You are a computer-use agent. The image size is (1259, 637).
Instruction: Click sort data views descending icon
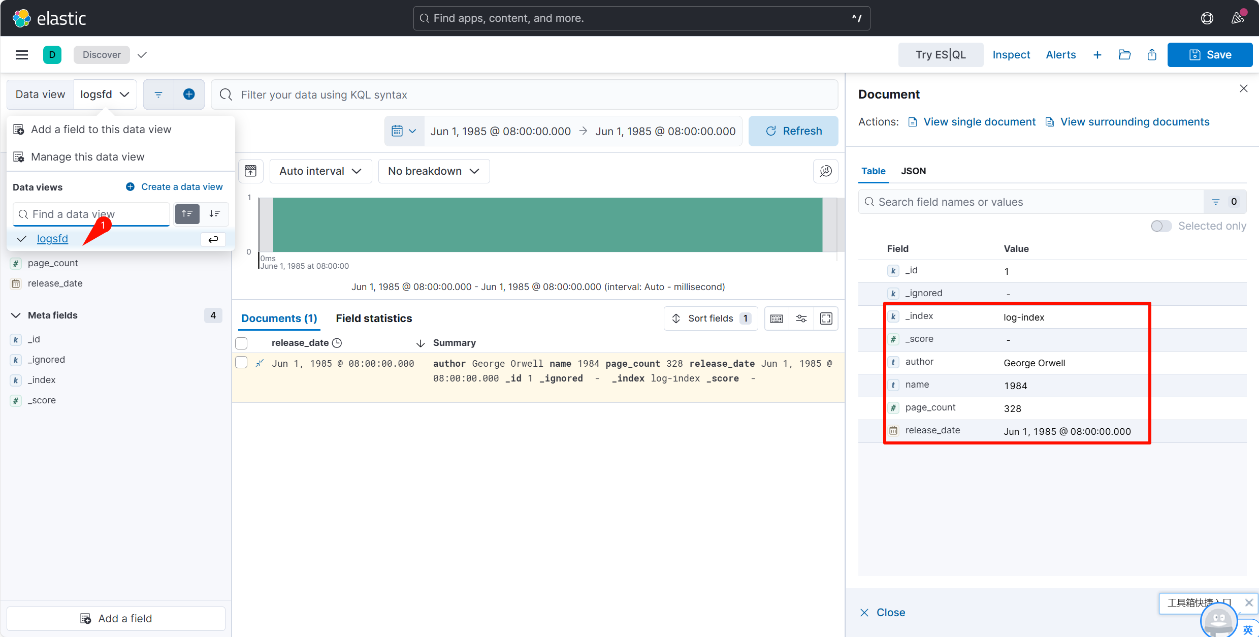click(x=215, y=214)
